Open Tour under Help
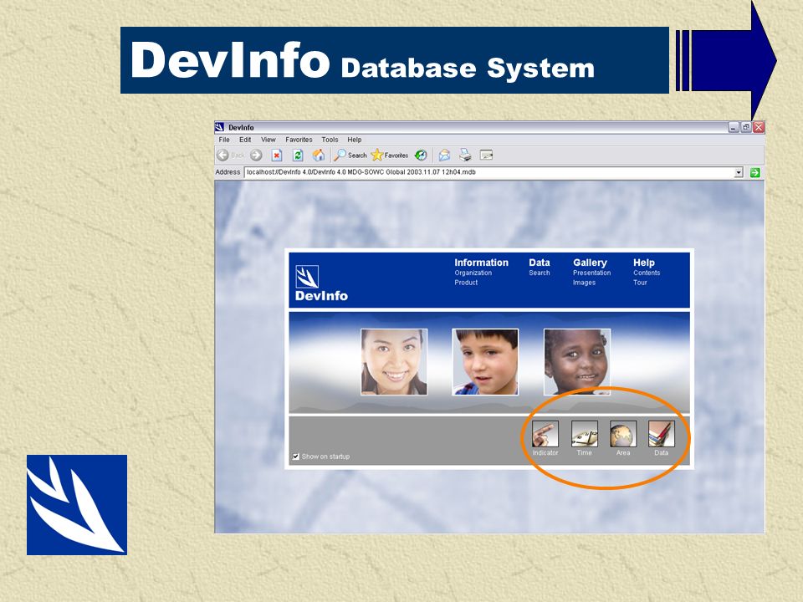803x602 pixels. pos(640,283)
